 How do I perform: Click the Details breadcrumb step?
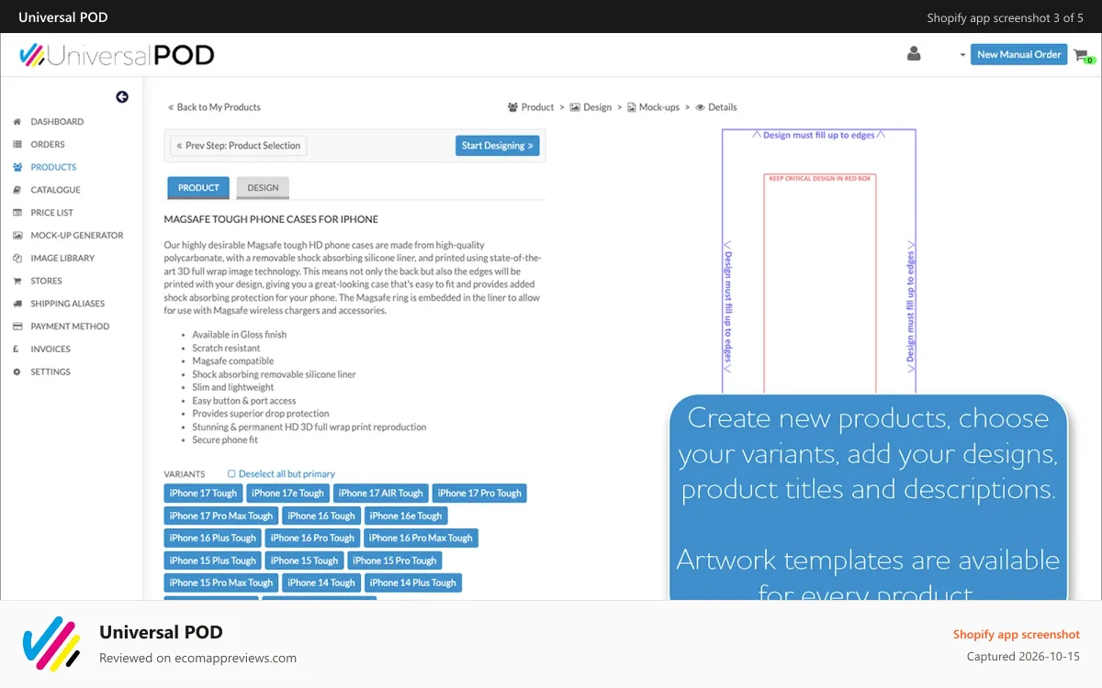point(716,107)
